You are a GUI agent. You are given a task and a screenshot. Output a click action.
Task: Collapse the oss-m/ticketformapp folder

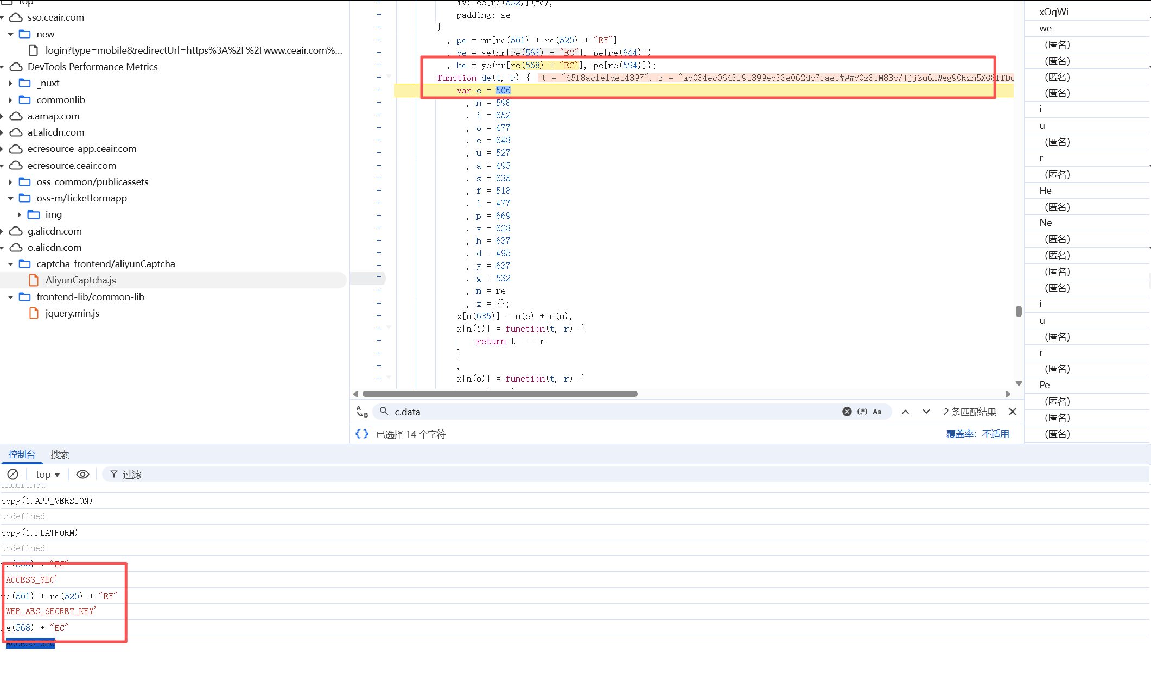tap(10, 198)
